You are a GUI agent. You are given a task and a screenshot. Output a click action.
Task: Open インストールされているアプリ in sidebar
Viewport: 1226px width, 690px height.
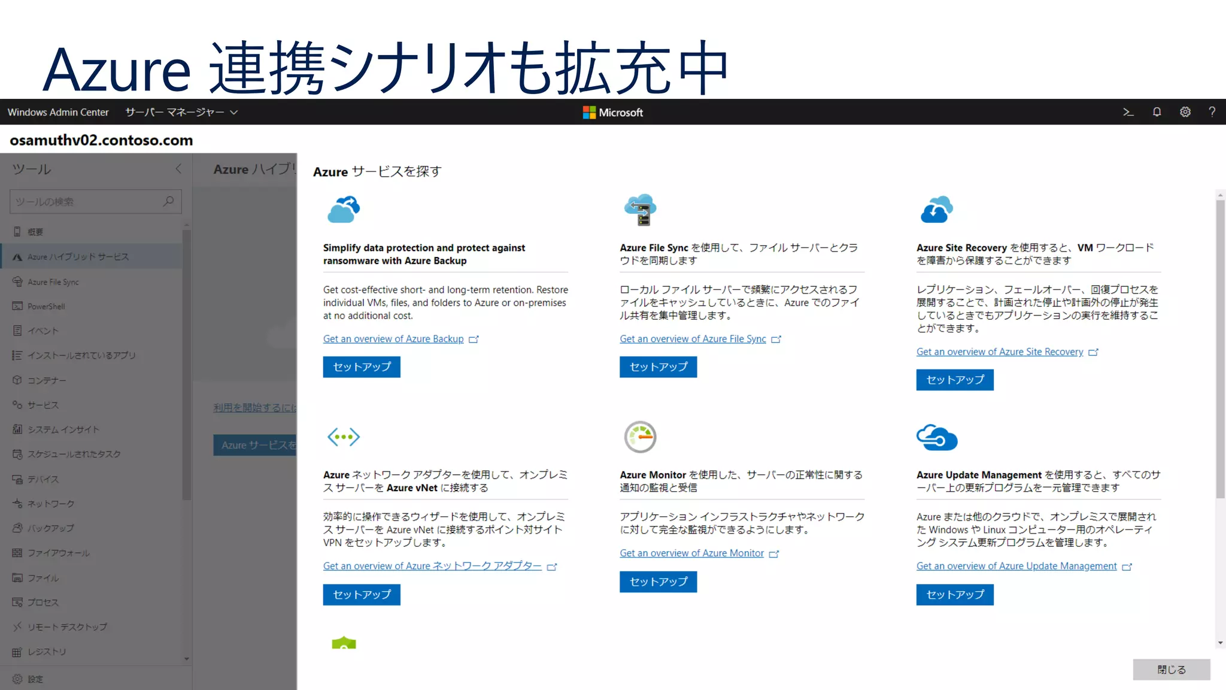click(91, 355)
